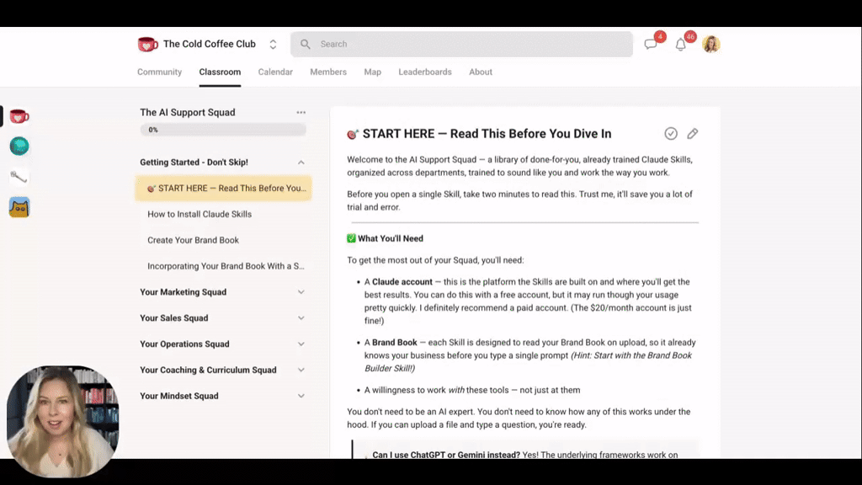Collapse Getting Started - Don't Skip! section
The height and width of the screenshot is (485, 862).
(301, 163)
